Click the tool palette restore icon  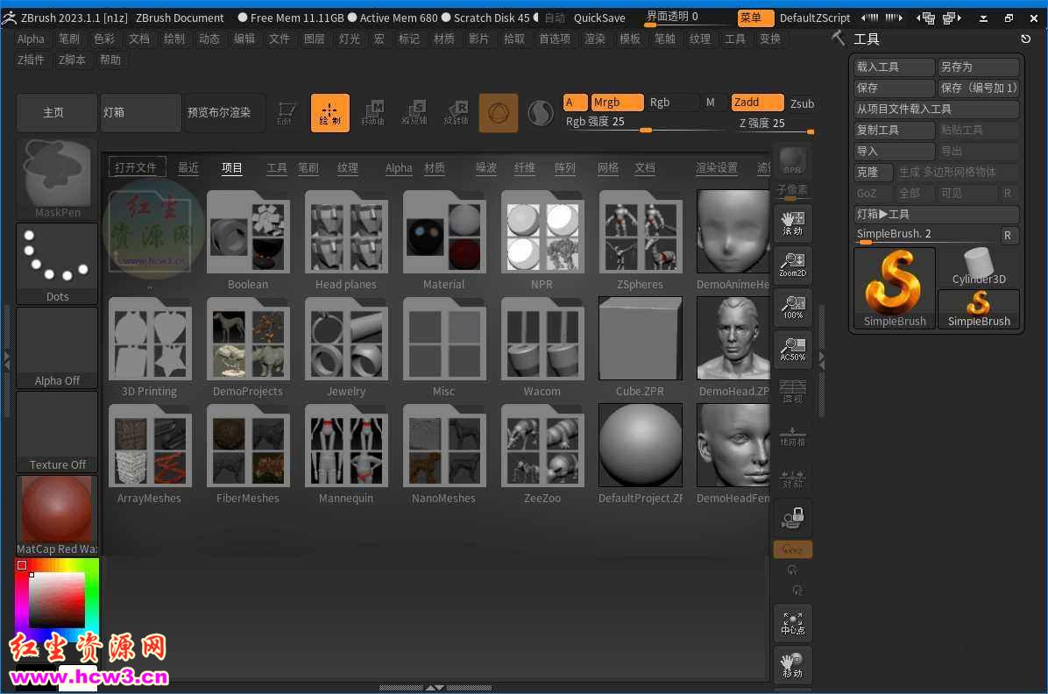pos(1026,39)
